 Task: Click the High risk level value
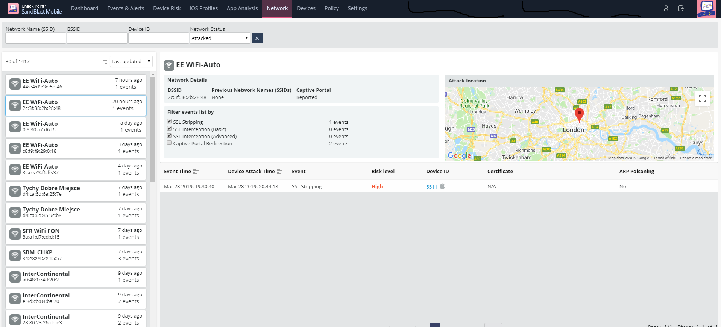click(x=377, y=187)
